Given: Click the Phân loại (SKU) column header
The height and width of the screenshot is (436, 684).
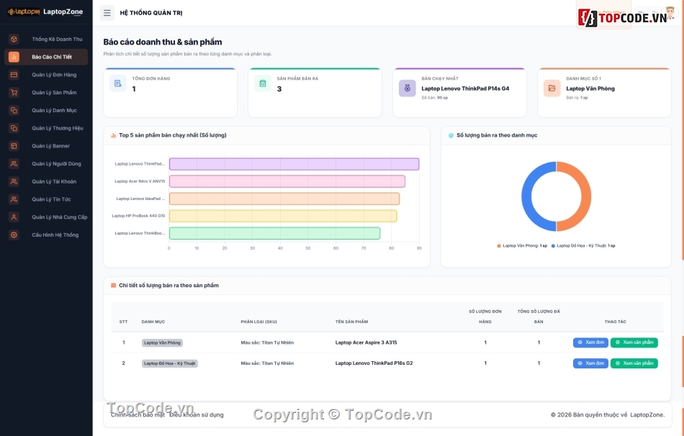Looking at the screenshot, I should tap(258, 322).
